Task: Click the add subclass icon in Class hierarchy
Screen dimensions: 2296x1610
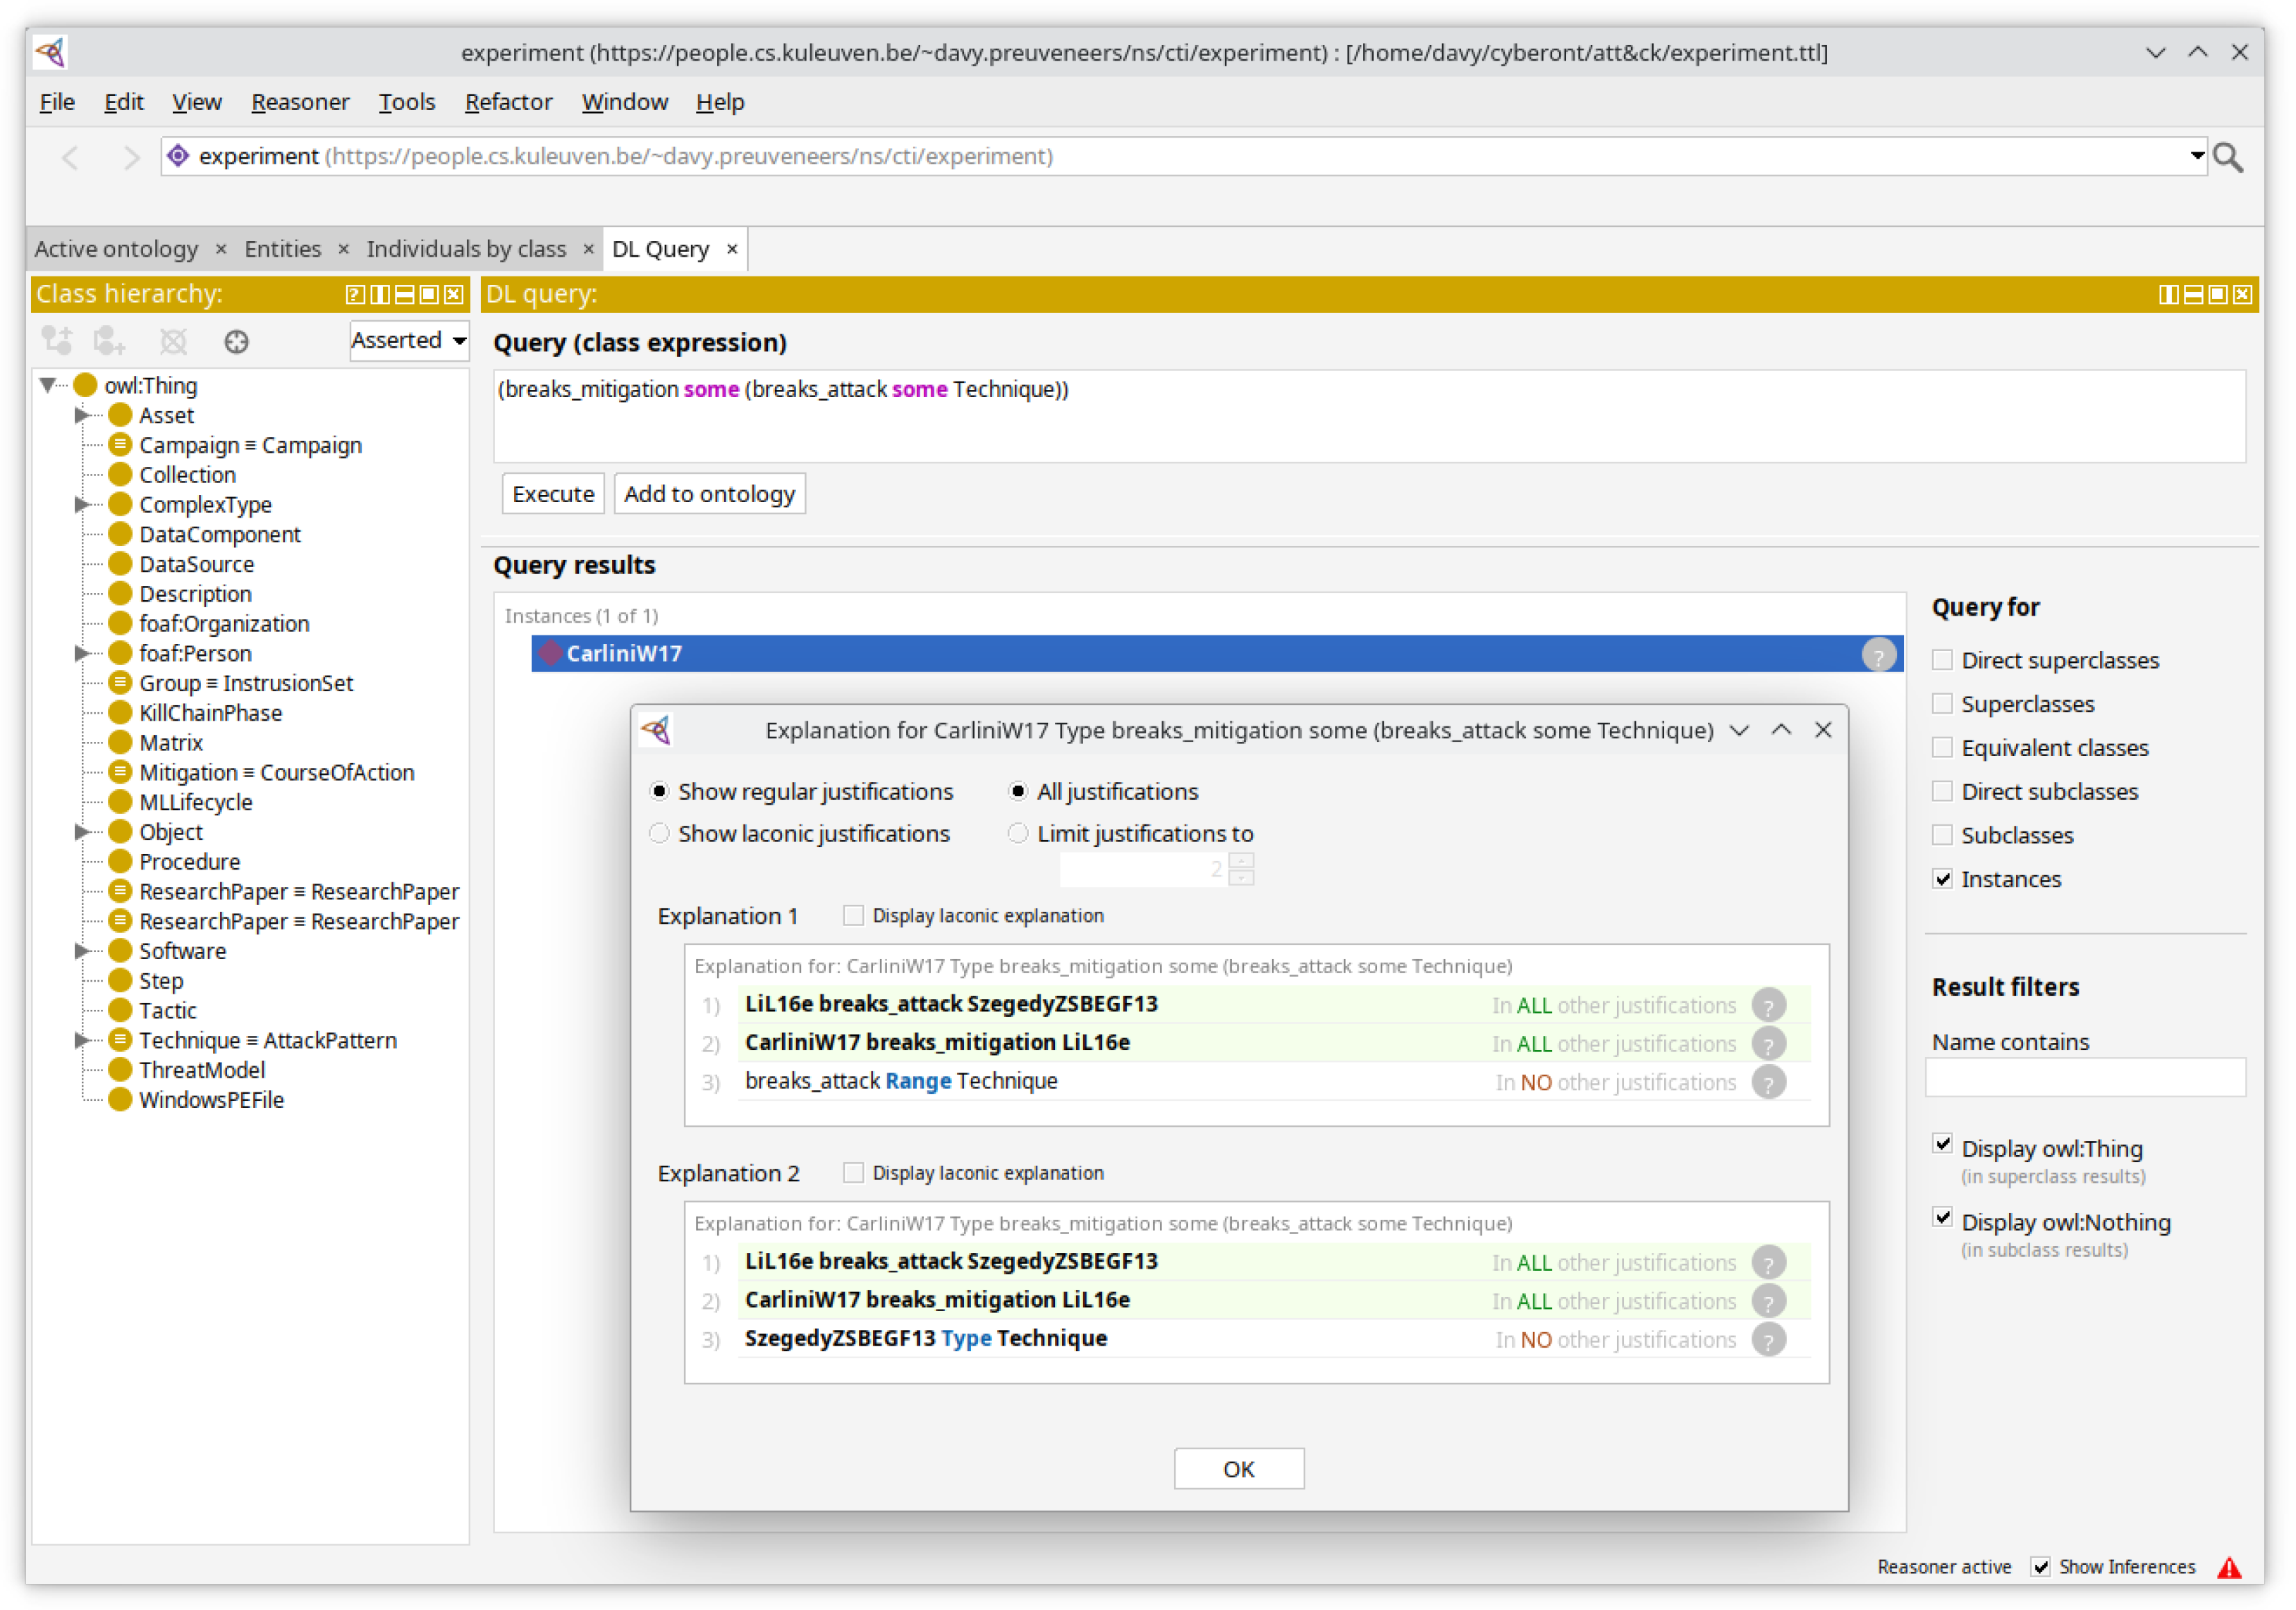Action: 57,341
